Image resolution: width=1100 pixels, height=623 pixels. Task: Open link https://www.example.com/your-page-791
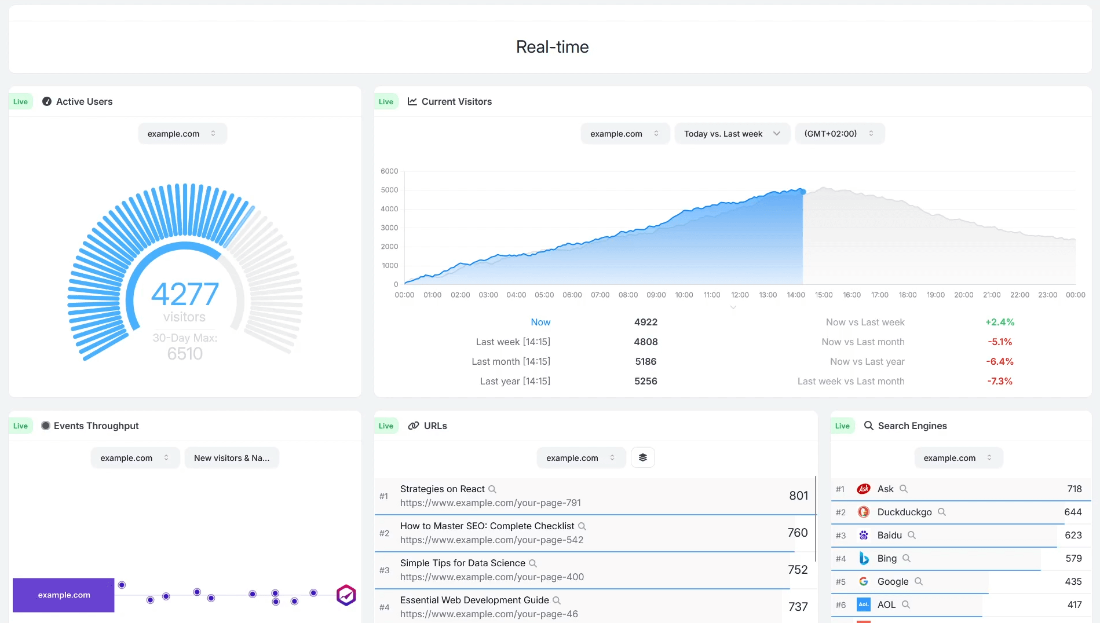tap(491, 503)
